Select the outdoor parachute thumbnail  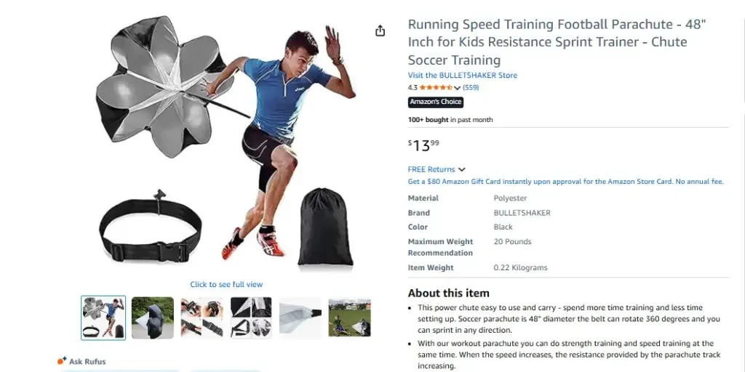coord(153,318)
